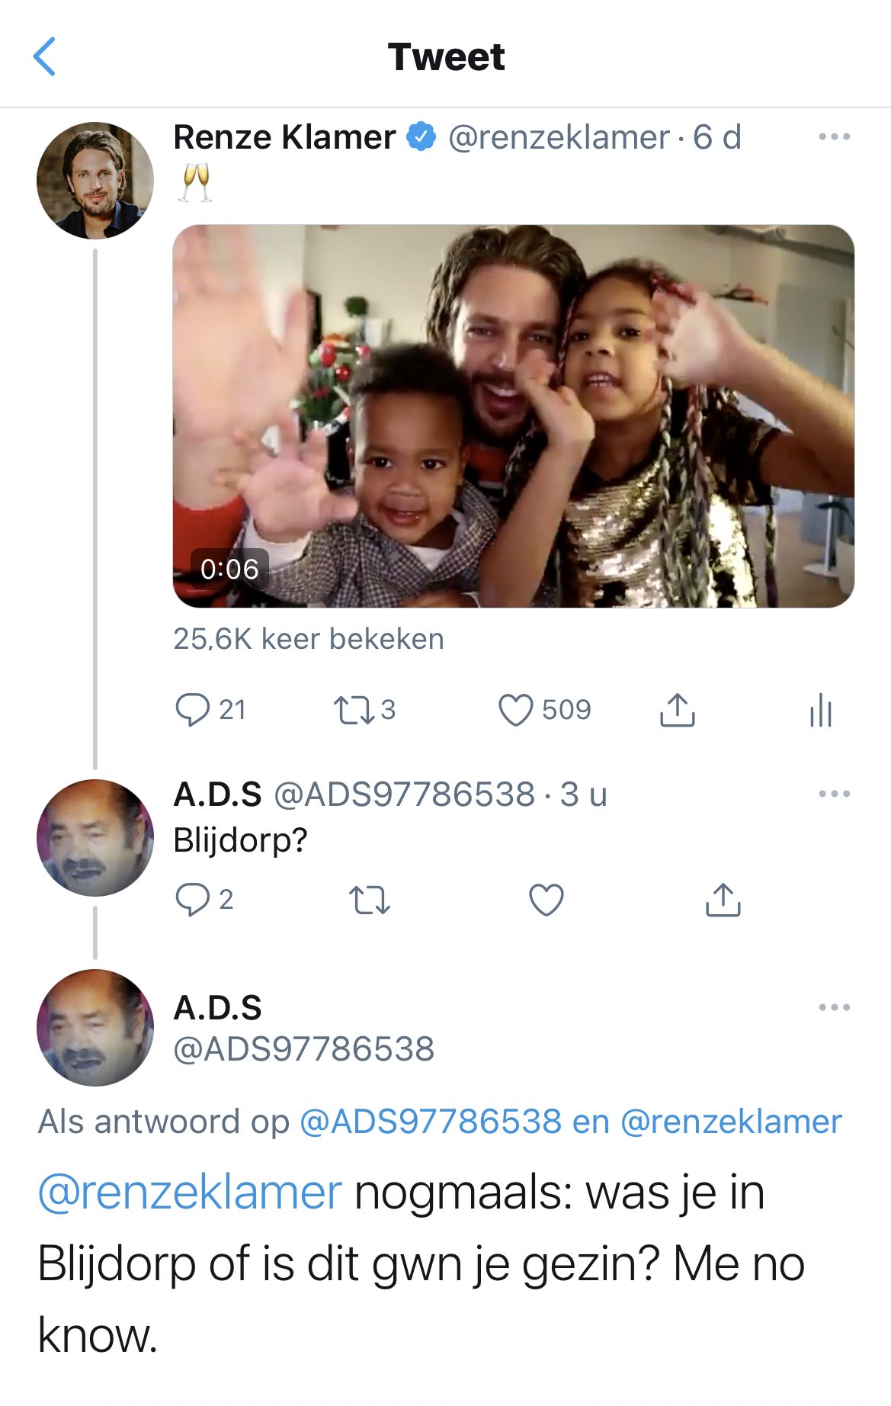Share the "Blijdorp?" reply

723,900
